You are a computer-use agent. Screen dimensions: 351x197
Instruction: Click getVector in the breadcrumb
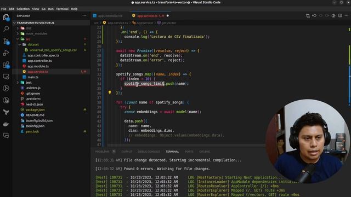[x=169, y=23]
